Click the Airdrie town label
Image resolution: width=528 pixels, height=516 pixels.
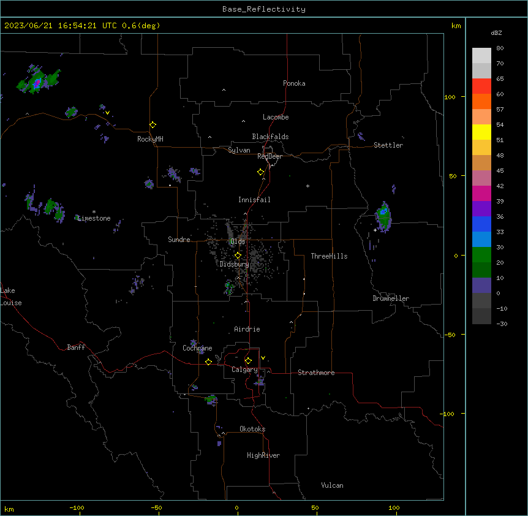(x=247, y=329)
